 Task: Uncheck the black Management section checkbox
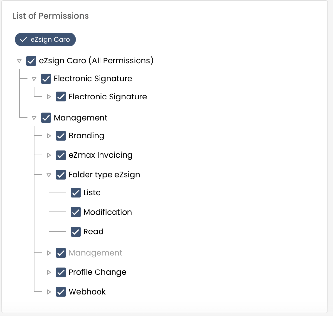(46, 118)
